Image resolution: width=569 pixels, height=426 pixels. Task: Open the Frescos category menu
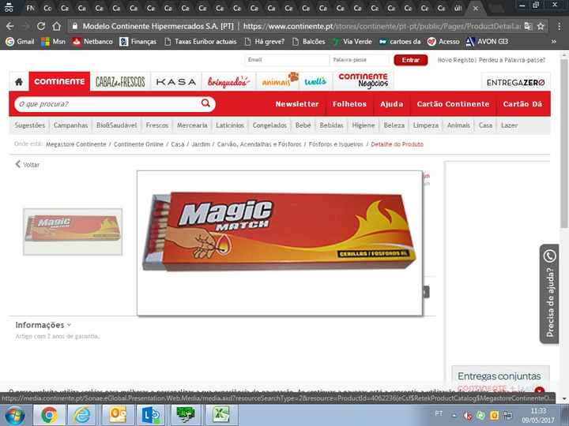point(157,125)
